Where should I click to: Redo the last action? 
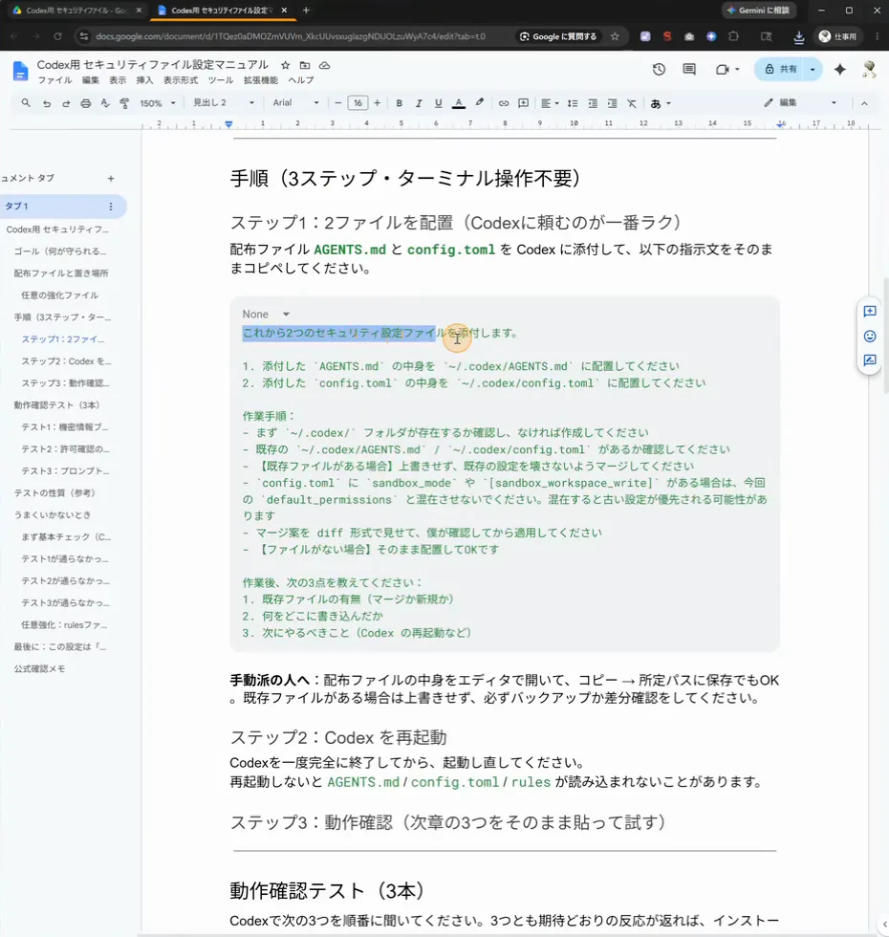pyautogui.click(x=66, y=103)
